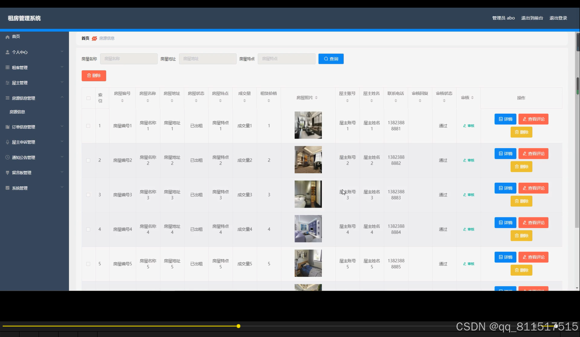
Task: Click the clock icon beside 通知公告管理
Action: tap(7, 157)
